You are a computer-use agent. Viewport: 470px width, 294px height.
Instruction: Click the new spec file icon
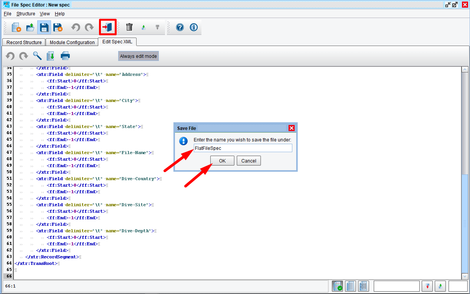pos(16,28)
